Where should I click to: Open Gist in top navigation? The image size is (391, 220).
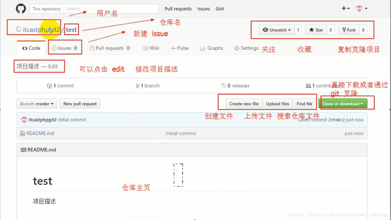[x=220, y=9]
